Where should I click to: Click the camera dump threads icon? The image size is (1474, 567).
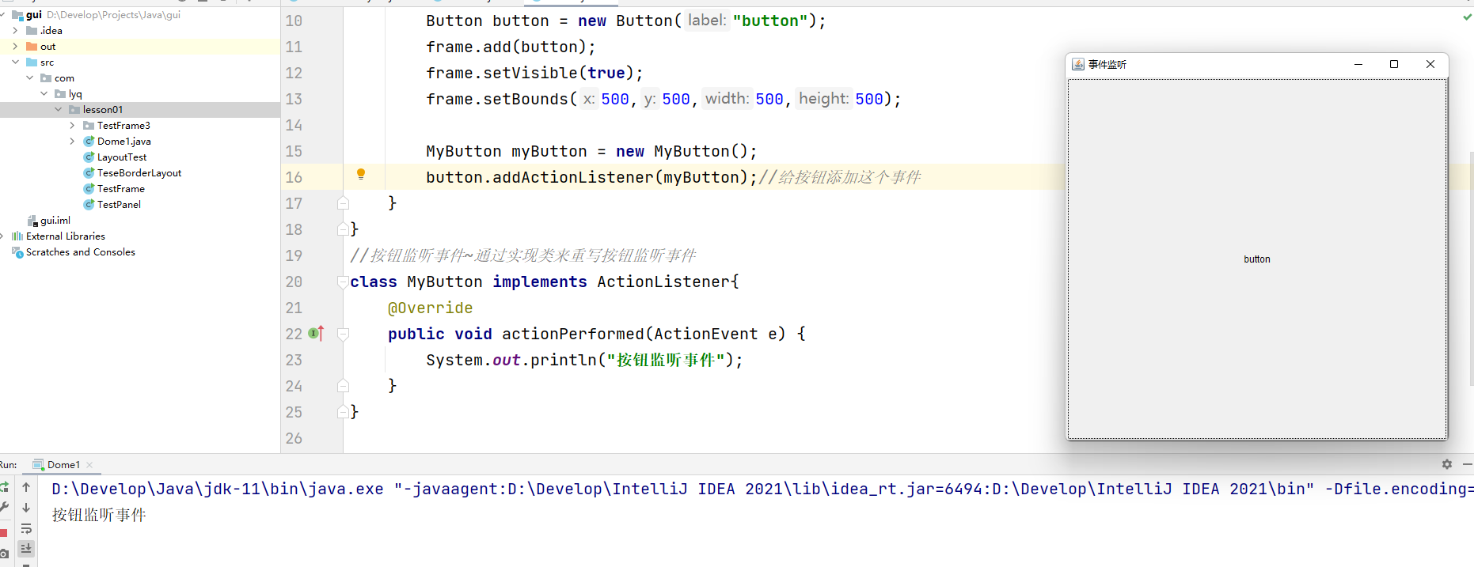(x=4, y=554)
